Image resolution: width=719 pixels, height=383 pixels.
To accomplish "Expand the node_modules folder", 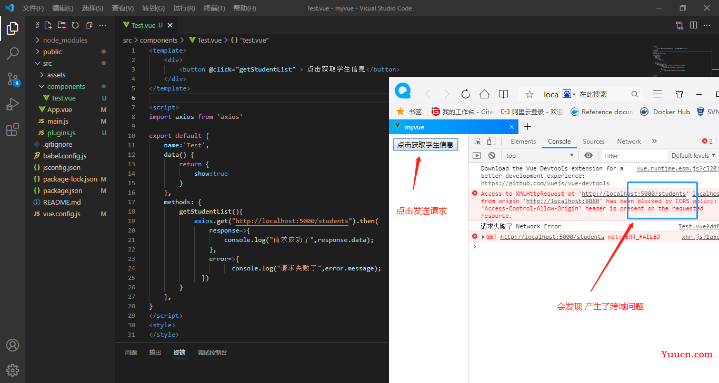I will click(37, 40).
